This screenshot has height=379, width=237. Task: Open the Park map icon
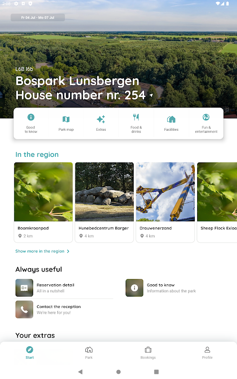point(66,119)
